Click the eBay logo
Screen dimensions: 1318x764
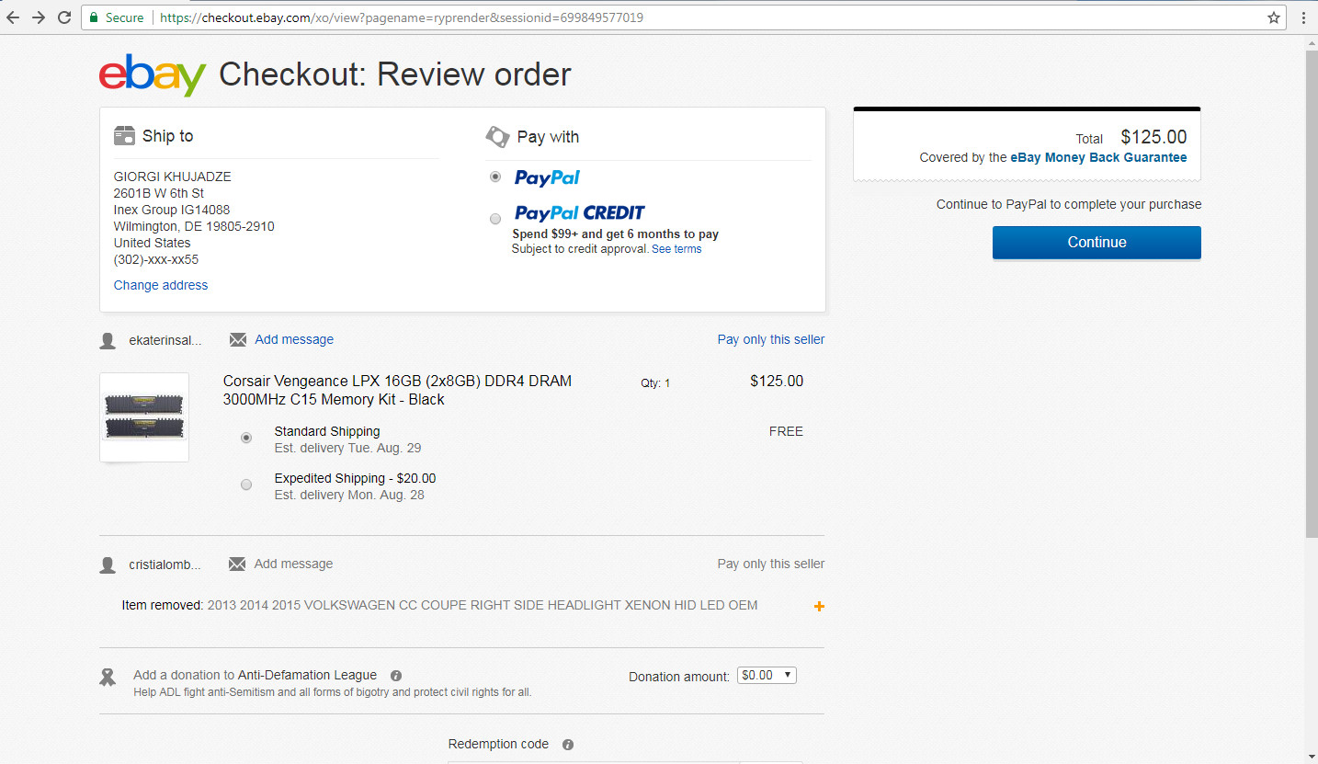click(153, 75)
